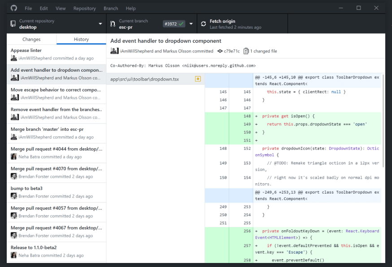Viewport: 392px width, 267px height.
Task: Click the GitHub logo icon in title bar
Action: pyautogui.click(x=14, y=8)
